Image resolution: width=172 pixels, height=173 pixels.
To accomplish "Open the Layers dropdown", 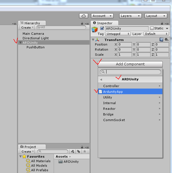I will pyautogui.click(x=130, y=16).
